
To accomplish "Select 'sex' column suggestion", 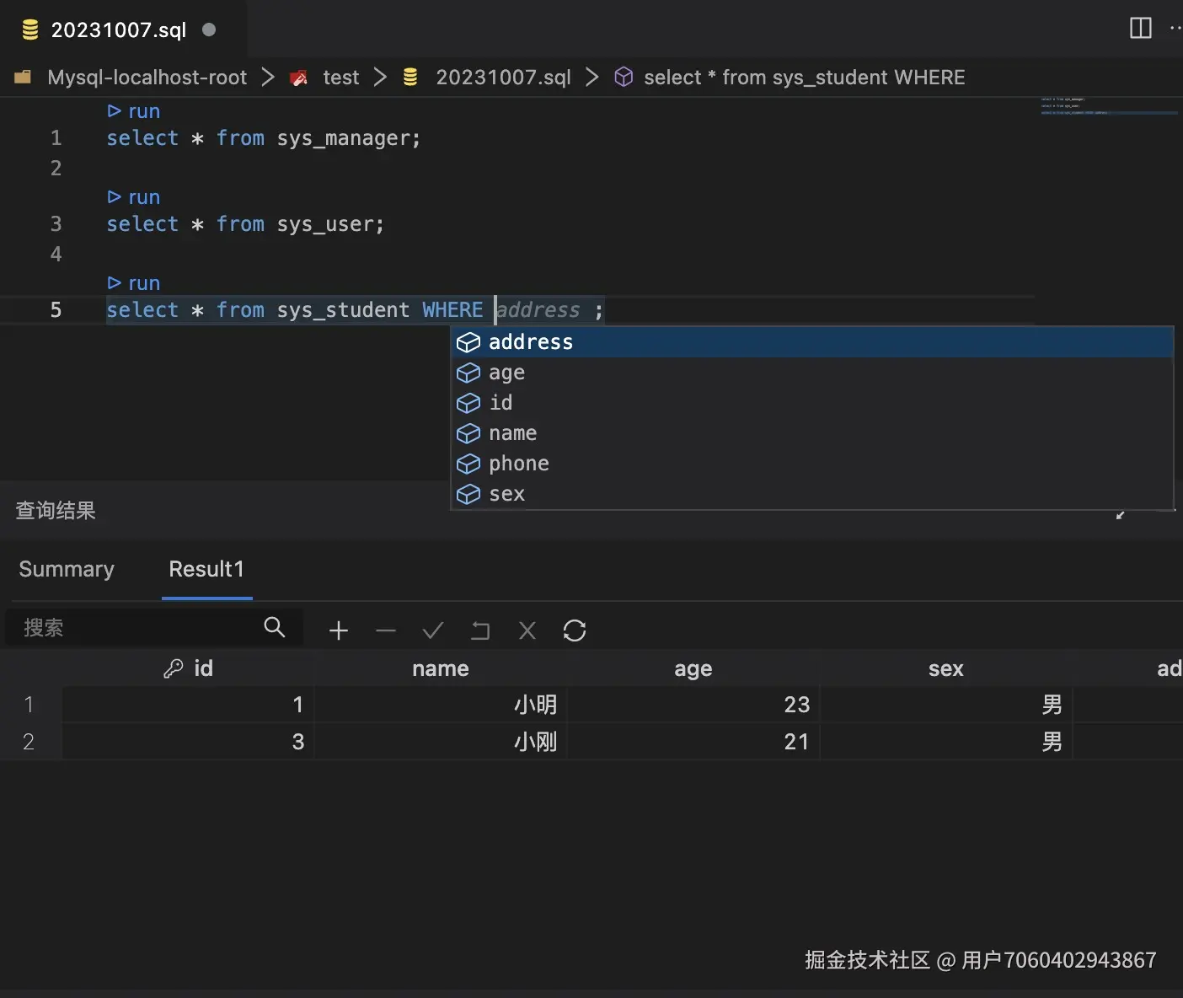I will (507, 494).
